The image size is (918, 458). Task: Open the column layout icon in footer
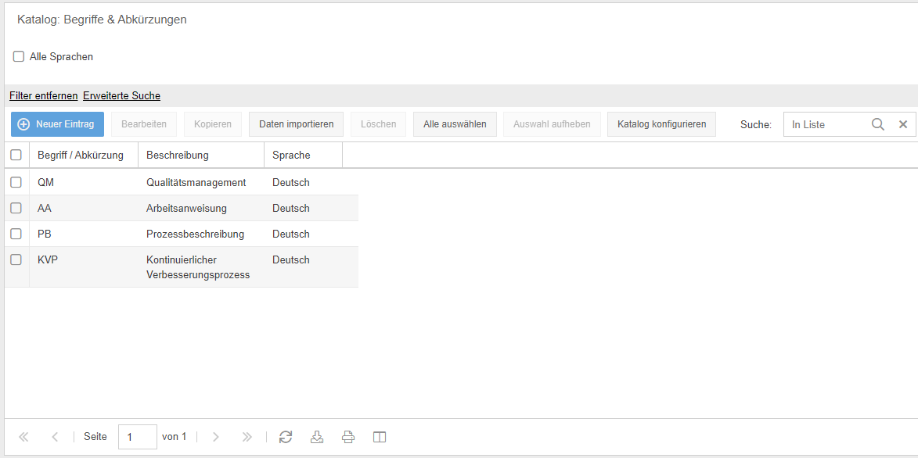pos(380,437)
